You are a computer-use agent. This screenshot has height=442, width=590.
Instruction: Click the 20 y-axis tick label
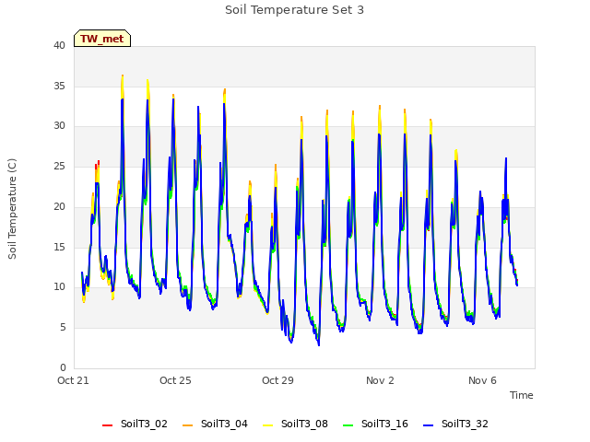point(59,206)
